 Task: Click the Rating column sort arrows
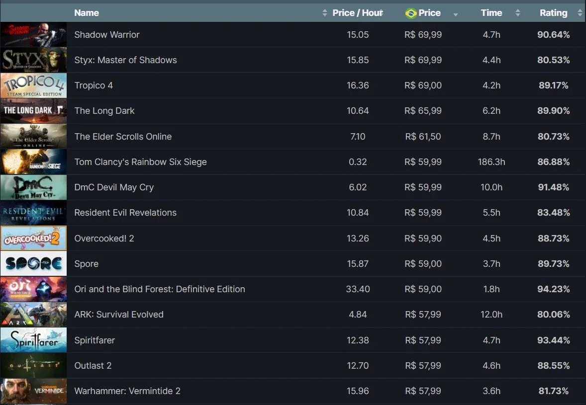(580, 13)
